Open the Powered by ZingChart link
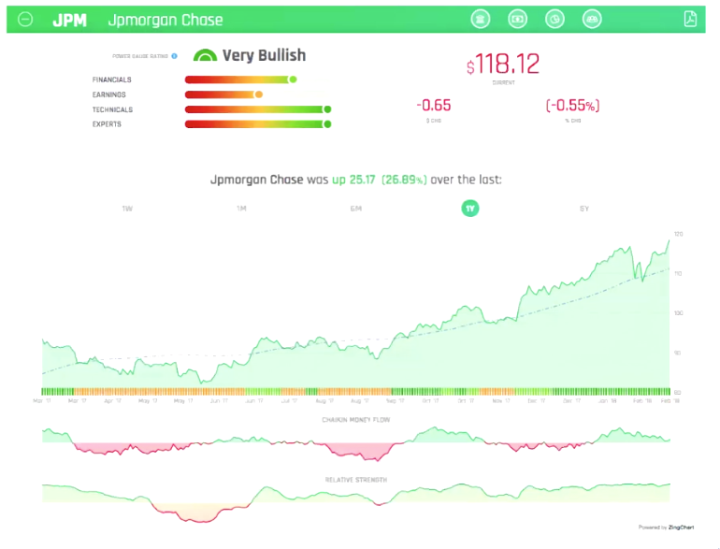This screenshot has height=549, width=720. (x=666, y=527)
